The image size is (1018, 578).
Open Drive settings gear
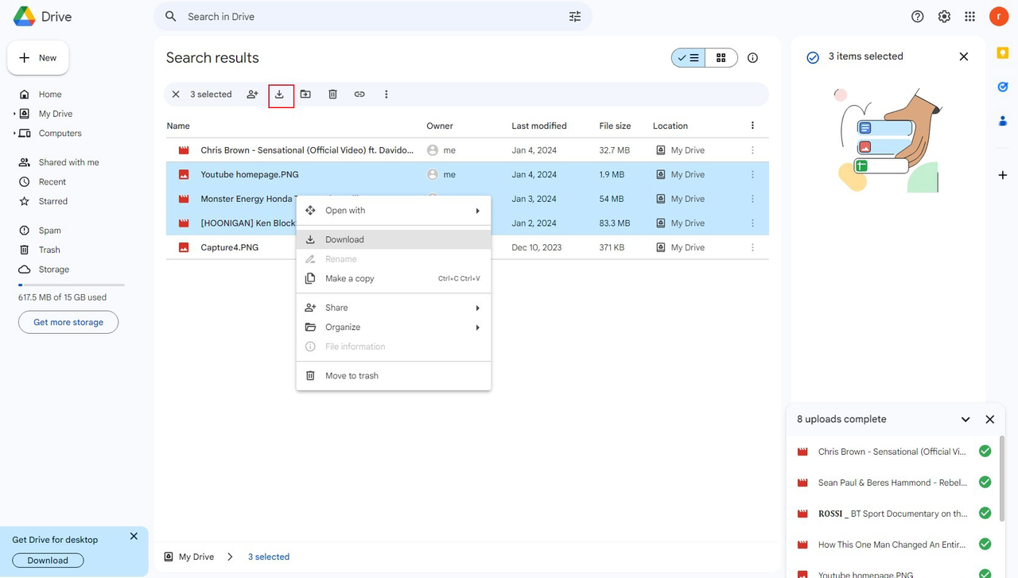(x=944, y=16)
